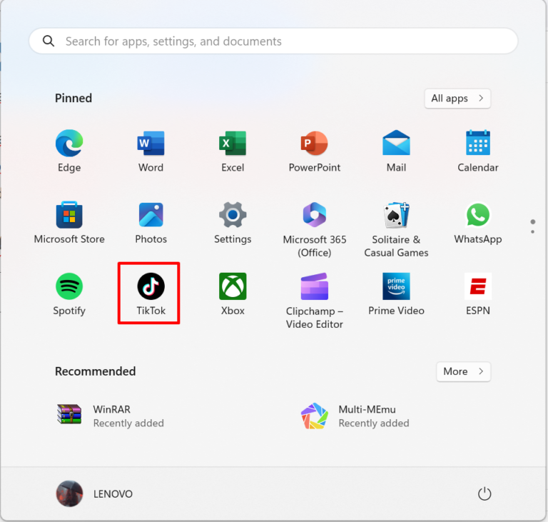Screen dimensions: 548x522
Task: Open the Calendar app
Action: (x=478, y=151)
